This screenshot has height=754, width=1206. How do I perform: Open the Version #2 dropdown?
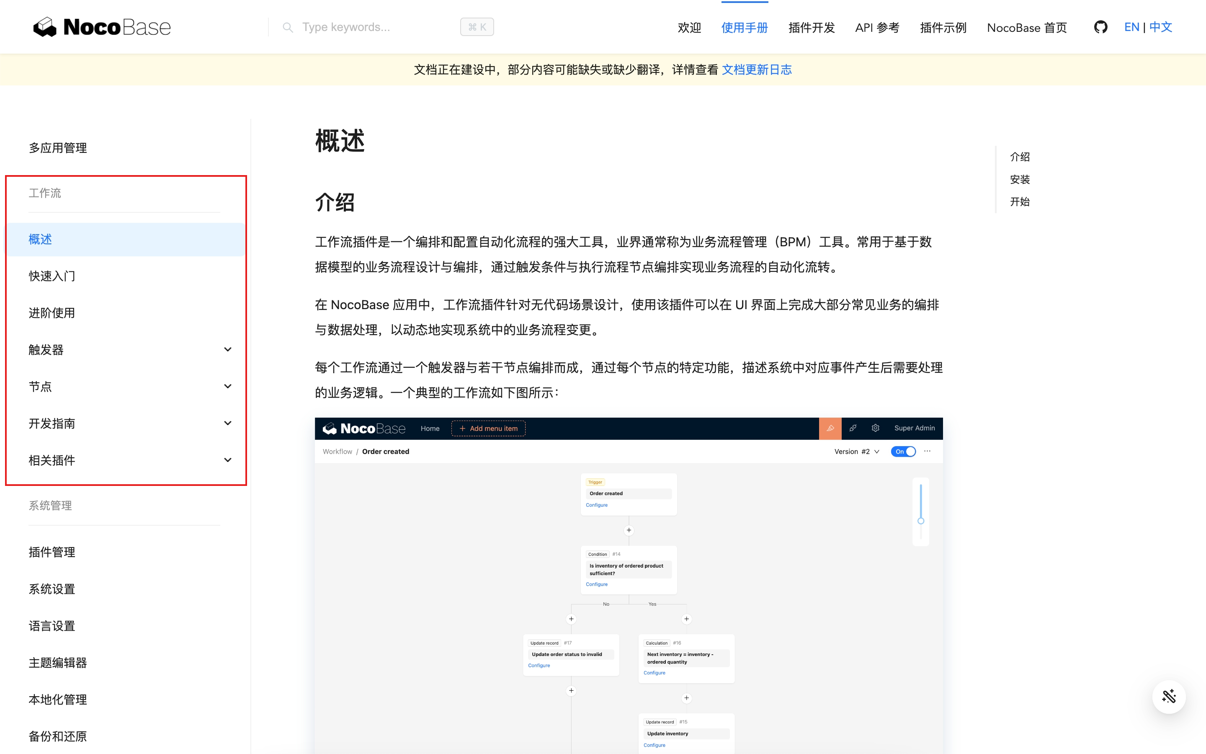[857, 451]
